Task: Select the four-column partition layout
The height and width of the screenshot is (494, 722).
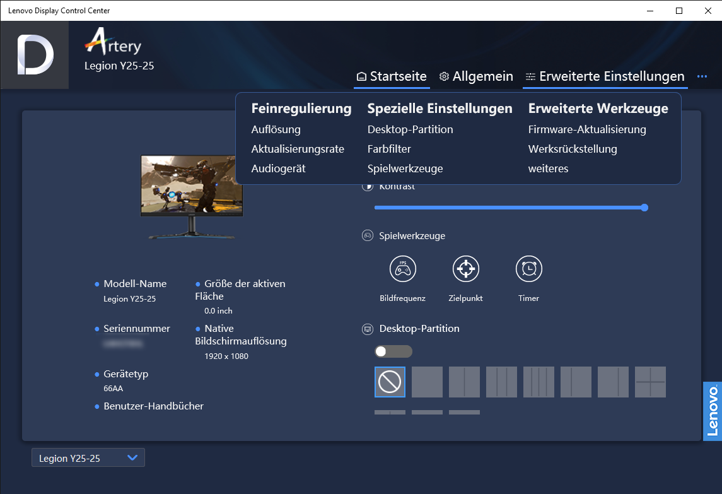Action: click(539, 382)
